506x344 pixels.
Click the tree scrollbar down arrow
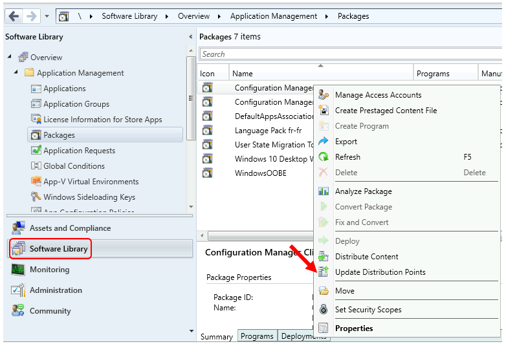click(191, 207)
